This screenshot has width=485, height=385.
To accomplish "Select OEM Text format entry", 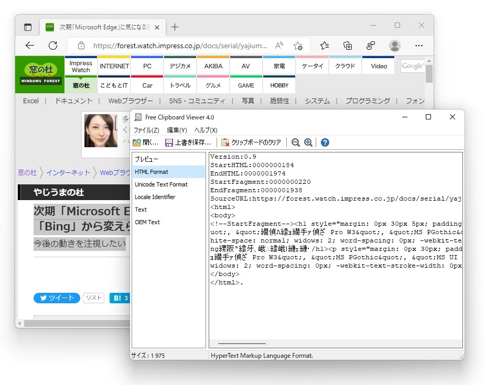I will pos(169,222).
